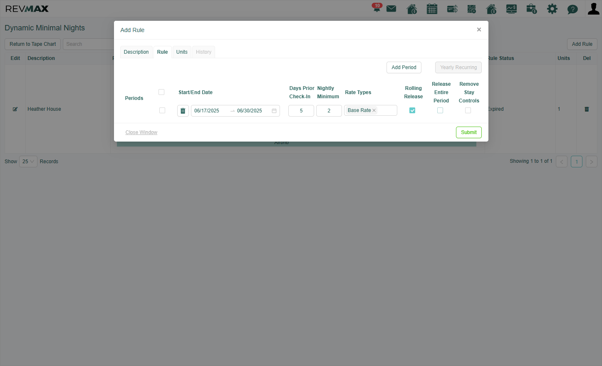The height and width of the screenshot is (366, 602).
Task: Enable Remove Stay Controls checkbox
Action: (x=468, y=110)
